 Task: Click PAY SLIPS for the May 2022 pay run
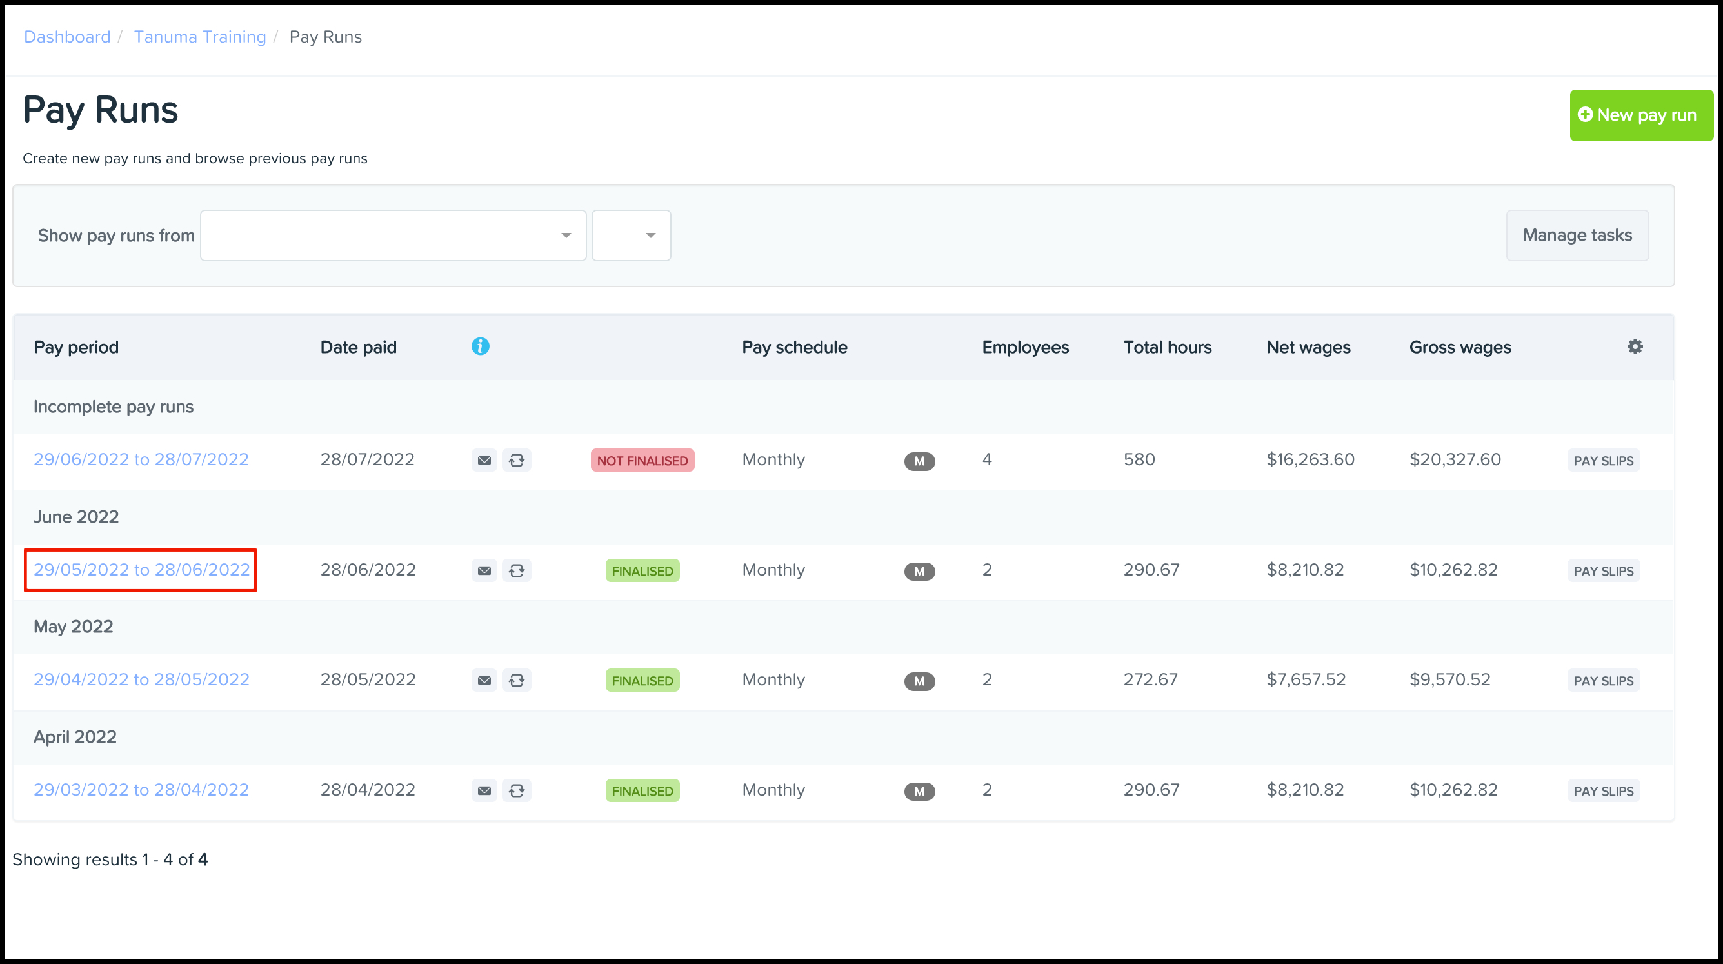point(1602,681)
